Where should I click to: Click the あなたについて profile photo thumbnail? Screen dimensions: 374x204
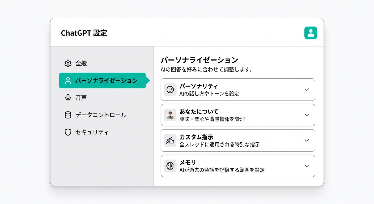pos(170,115)
